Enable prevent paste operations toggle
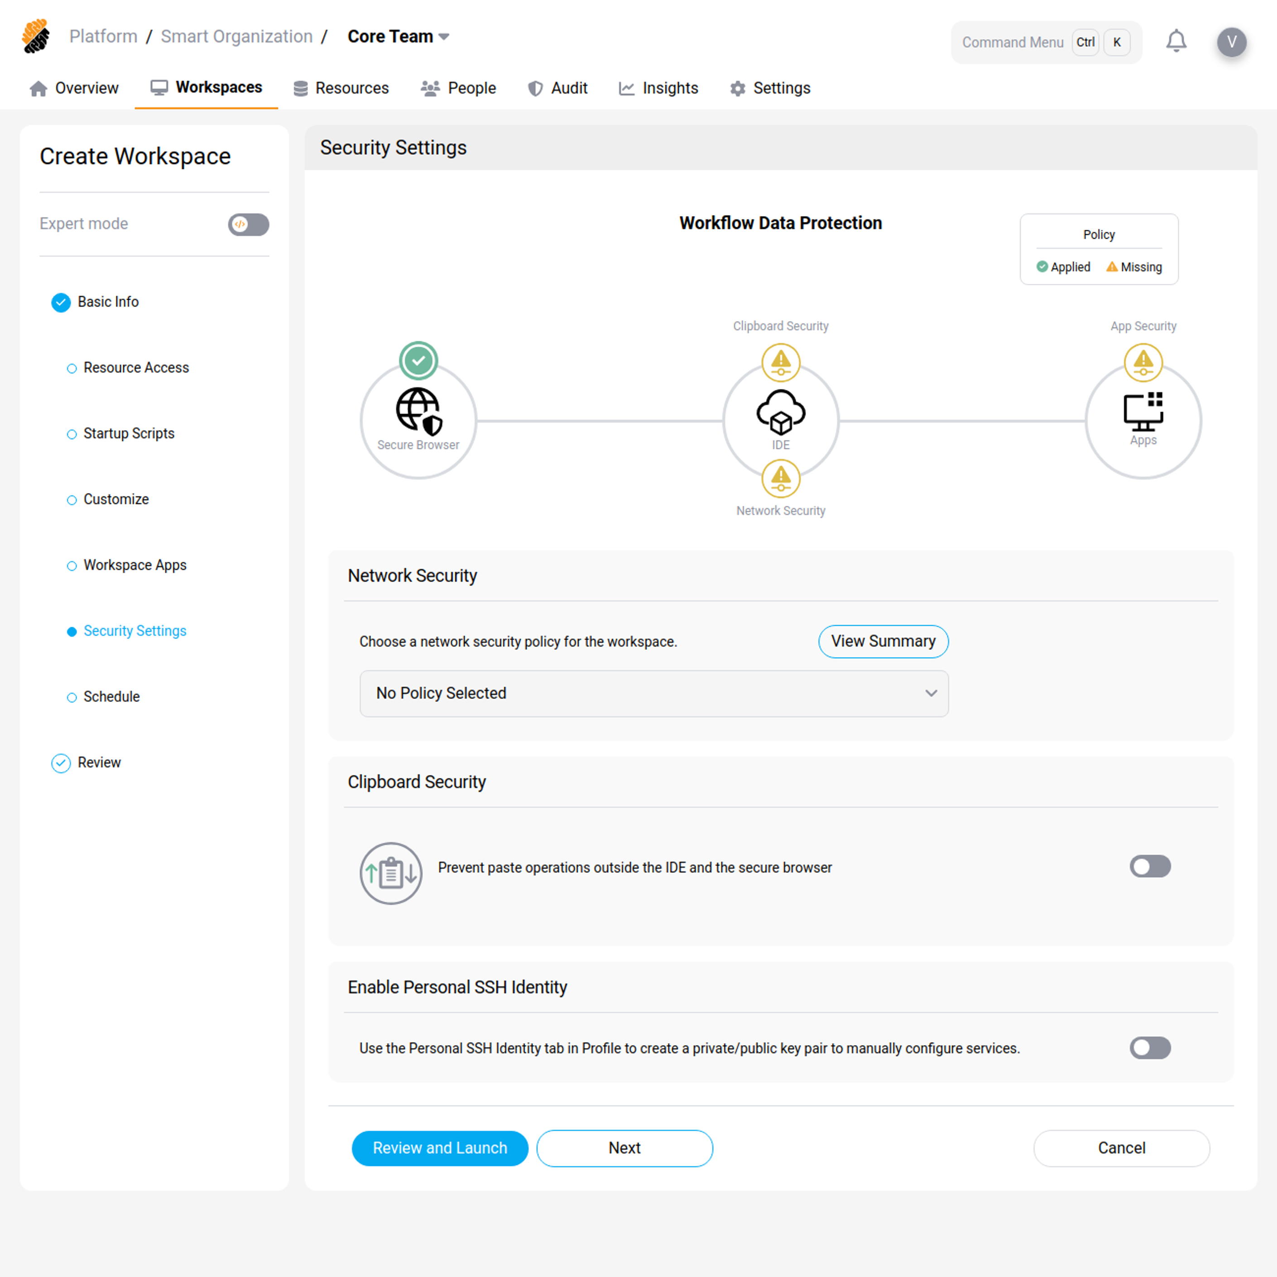 (x=1149, y=867)
